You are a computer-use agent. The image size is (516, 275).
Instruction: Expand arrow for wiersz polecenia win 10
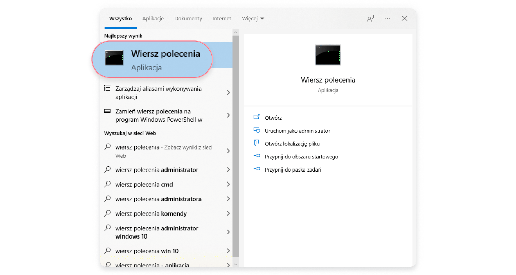pos(228,251)
